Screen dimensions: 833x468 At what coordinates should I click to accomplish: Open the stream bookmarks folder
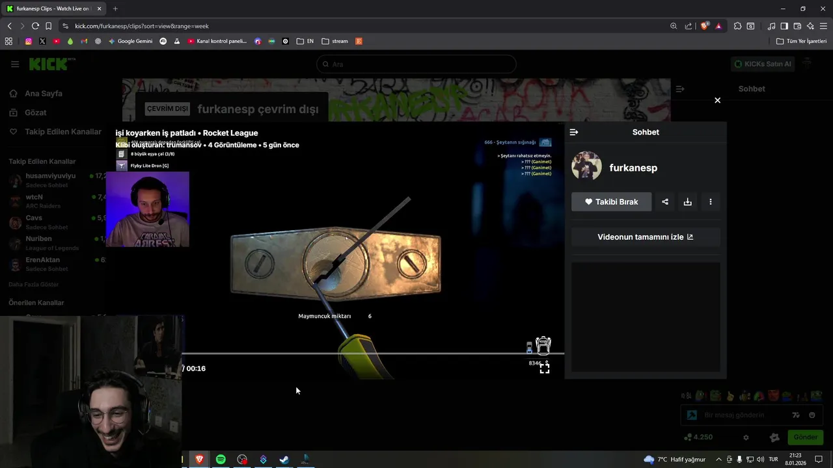click(335, 41)
